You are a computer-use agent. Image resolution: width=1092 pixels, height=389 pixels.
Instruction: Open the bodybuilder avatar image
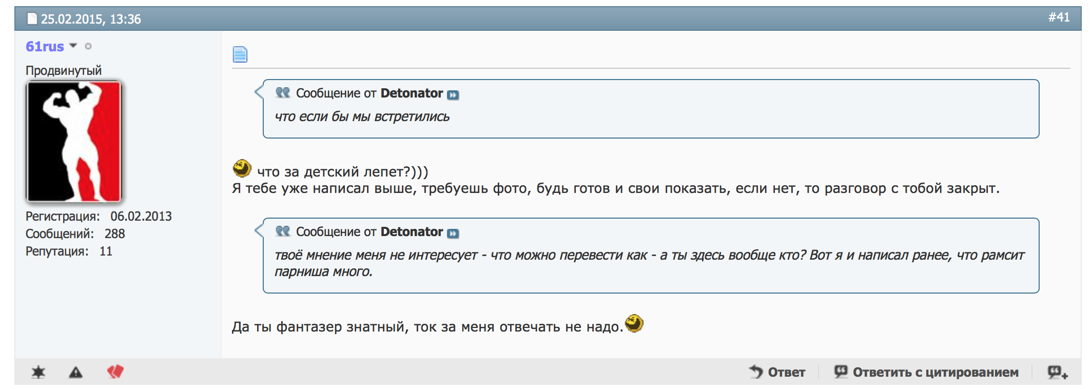(74, 142)
